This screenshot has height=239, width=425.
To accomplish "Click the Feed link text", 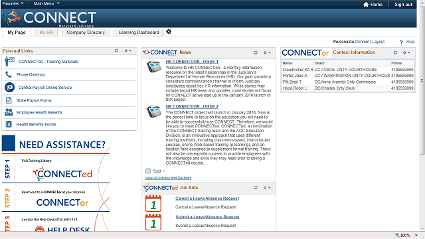I will point(157,171).
